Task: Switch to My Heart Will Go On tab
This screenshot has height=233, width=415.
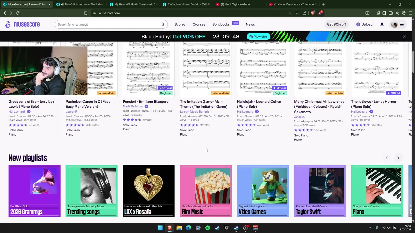Action: [x=133, y=4]
